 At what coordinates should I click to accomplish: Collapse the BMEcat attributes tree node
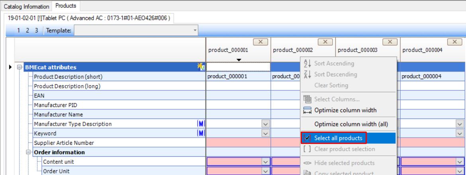click(x=19, y=67)
